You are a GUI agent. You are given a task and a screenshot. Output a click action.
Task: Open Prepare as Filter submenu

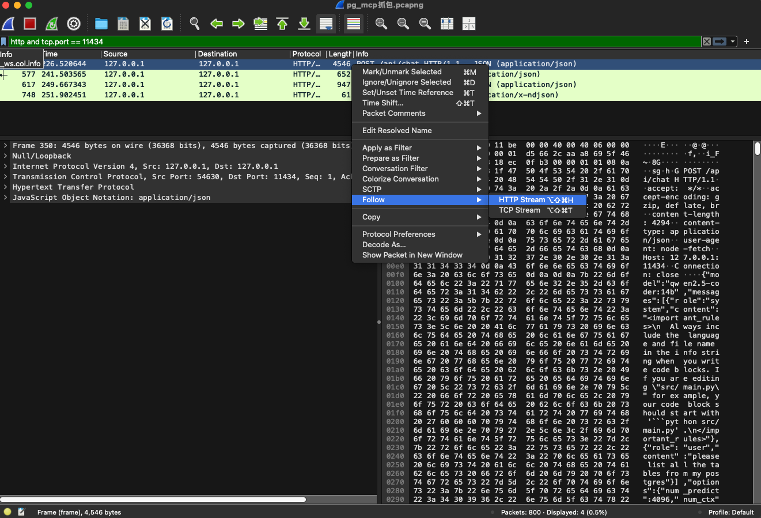click(x=420, y=158)
